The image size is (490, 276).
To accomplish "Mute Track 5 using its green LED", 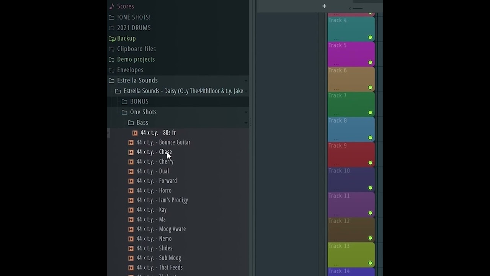I will click(370, 62).
